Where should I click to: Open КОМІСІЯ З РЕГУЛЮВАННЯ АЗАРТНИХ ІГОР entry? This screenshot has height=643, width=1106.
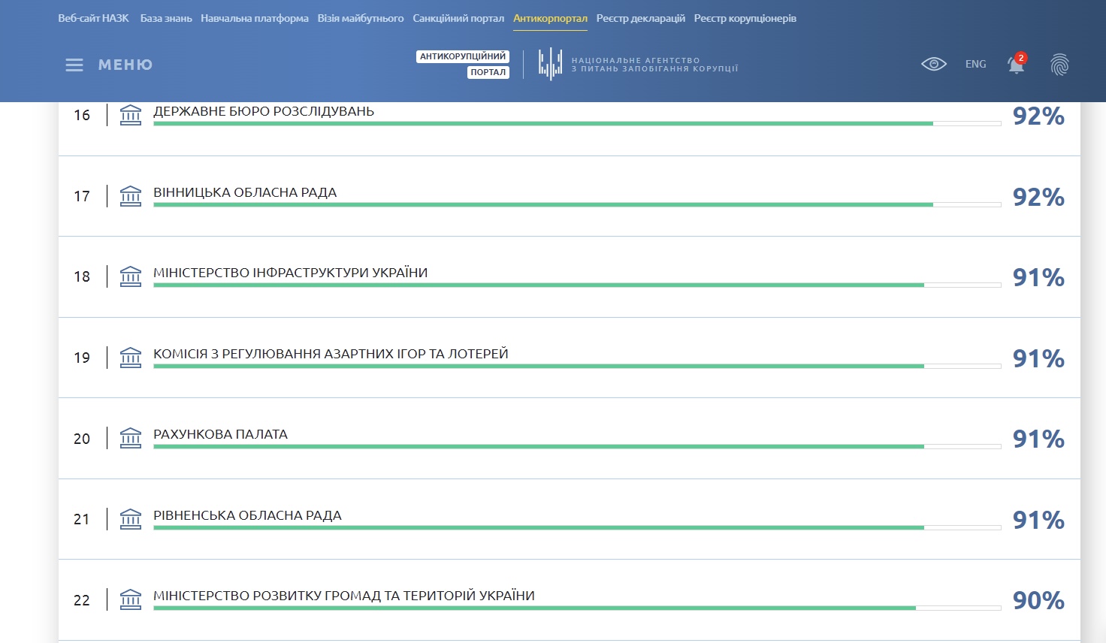(331, 354)
